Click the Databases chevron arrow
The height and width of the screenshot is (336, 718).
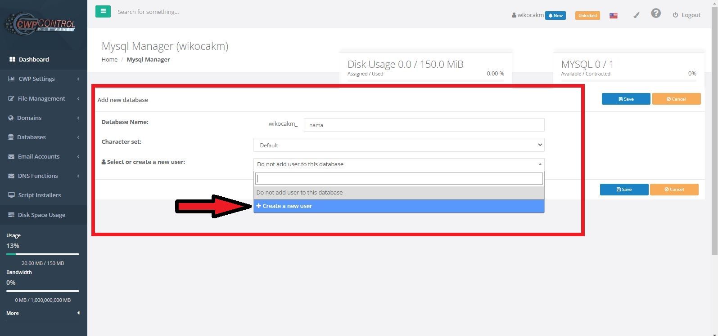(x=78, y=137)
